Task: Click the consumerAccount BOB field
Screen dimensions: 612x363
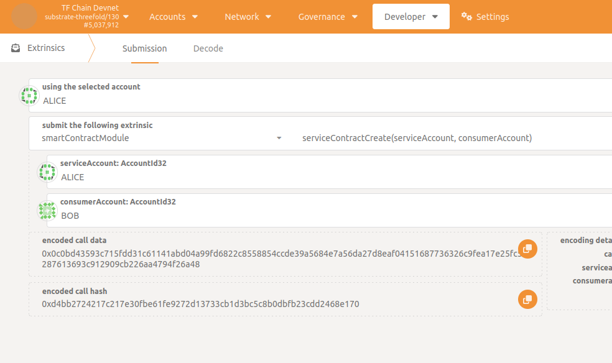Action: 311,216
